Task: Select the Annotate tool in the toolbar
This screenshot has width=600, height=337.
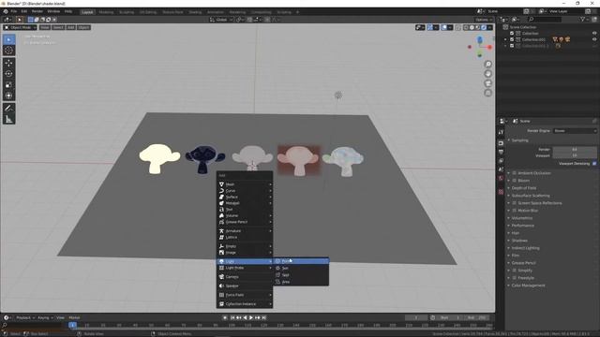Action: point(8,109)
